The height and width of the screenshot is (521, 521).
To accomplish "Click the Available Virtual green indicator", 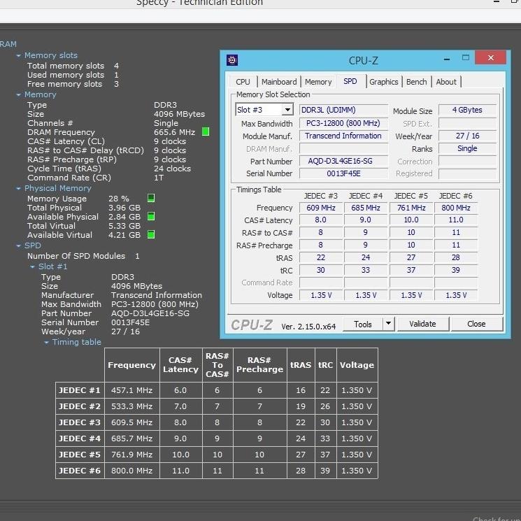I will tap(151, 234).
